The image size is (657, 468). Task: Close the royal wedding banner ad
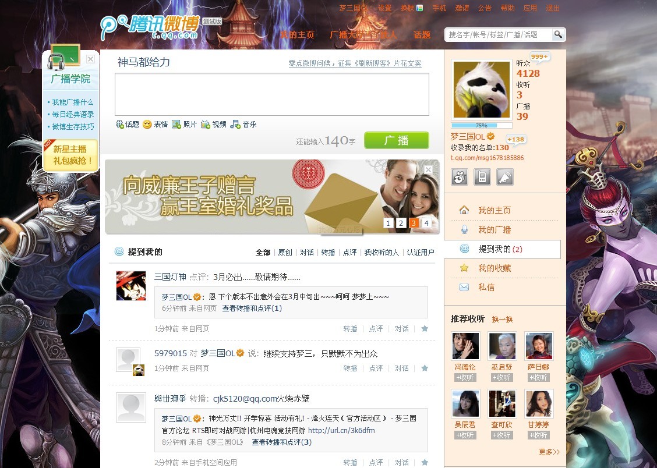coord(428,169)
